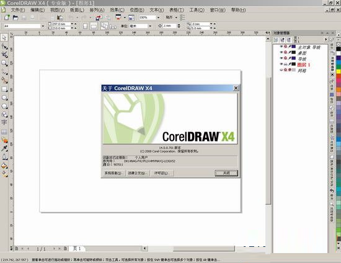The height and width of the screenshot is (263, 341).
Task: Click the Paste clipboard icon
Action: (60, 17)
